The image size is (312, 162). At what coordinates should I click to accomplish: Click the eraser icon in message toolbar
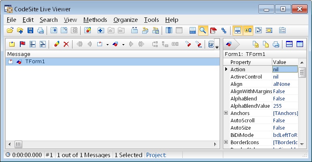click(x=56, y=44)
